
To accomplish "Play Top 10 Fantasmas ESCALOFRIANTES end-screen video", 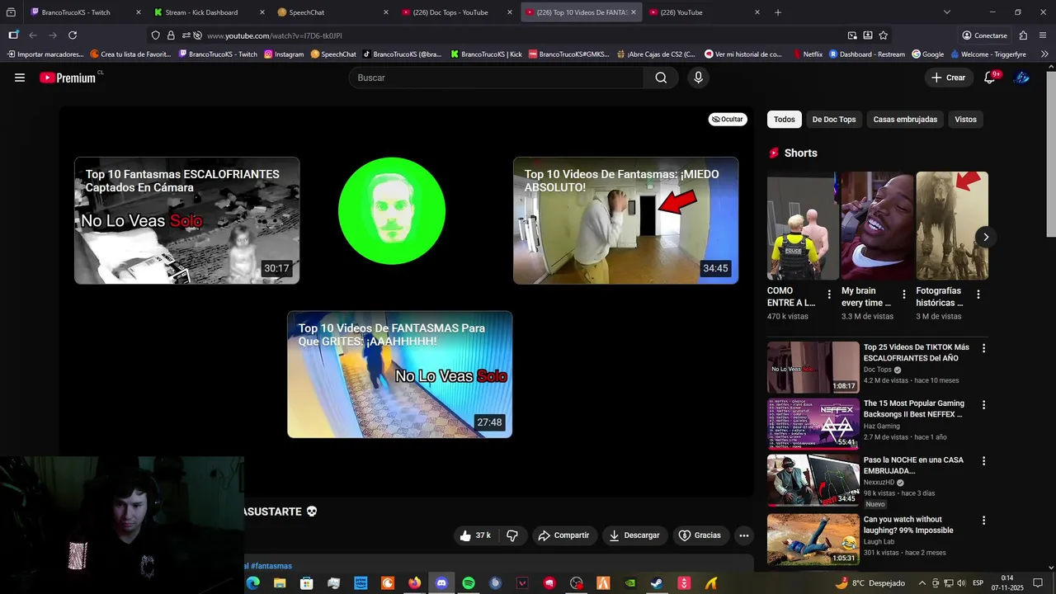I will 187,220.
